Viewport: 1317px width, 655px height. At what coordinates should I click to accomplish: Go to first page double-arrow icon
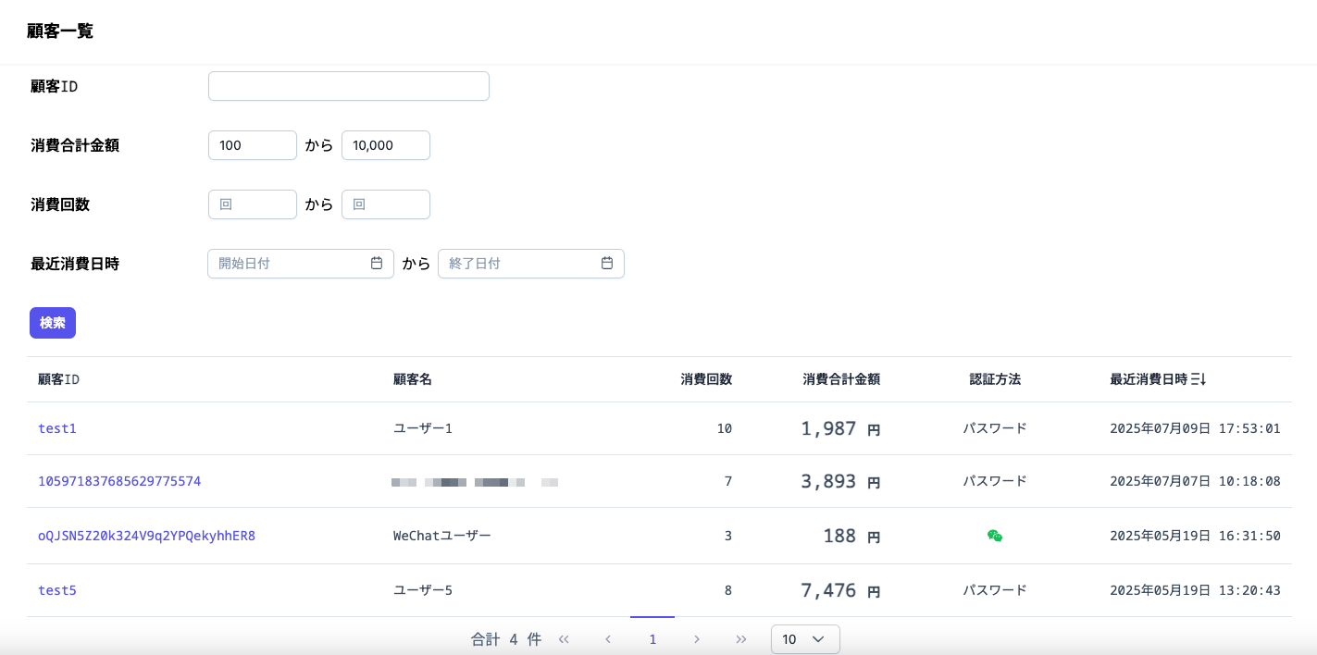coord(564,639)
